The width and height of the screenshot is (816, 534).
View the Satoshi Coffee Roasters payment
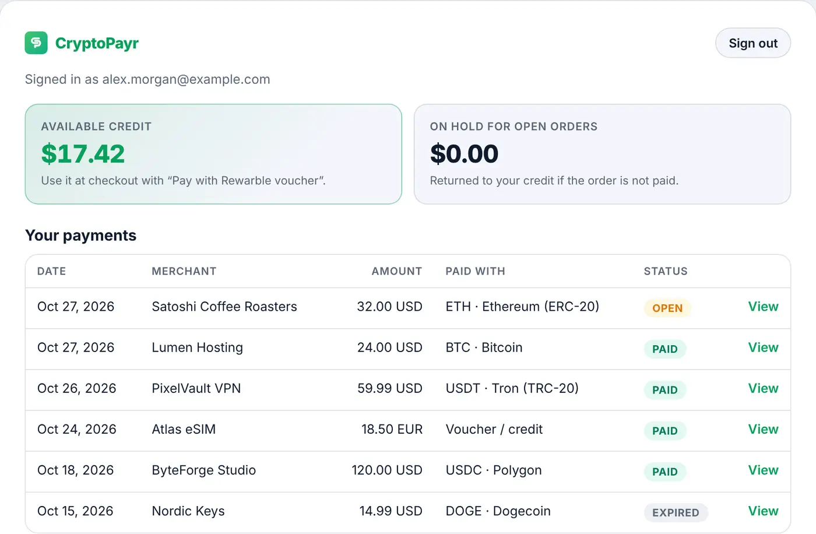pyautogui.click(x=763, y=307)
